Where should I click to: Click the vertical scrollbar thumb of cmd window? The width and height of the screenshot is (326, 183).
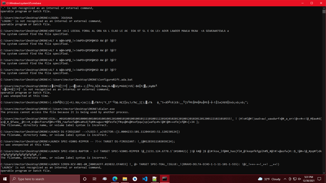(x=324, y=11)
